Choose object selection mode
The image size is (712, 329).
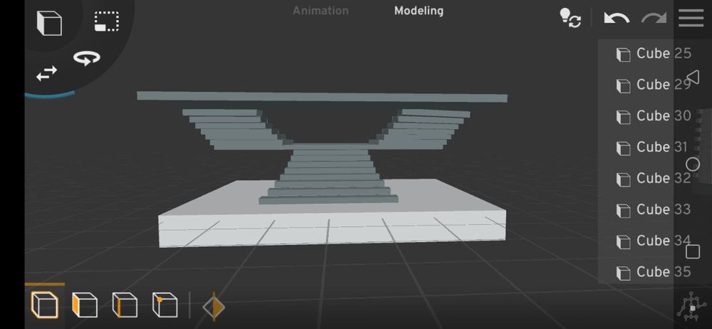pyautogui.click(x=44, y=305)
